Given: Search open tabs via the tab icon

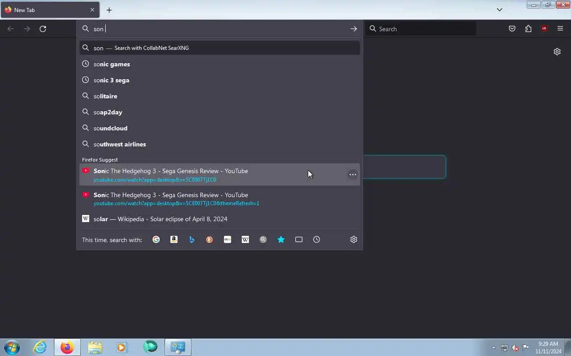Looking at the screenshot, I should click(x=299, y=239).
